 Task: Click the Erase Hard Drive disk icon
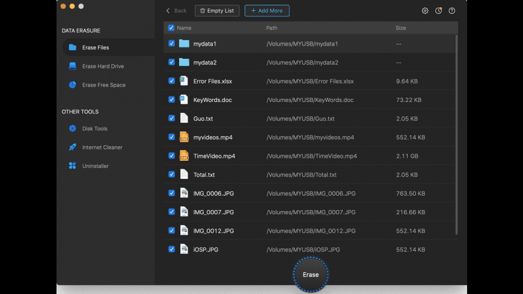click(x=72, y=66)
